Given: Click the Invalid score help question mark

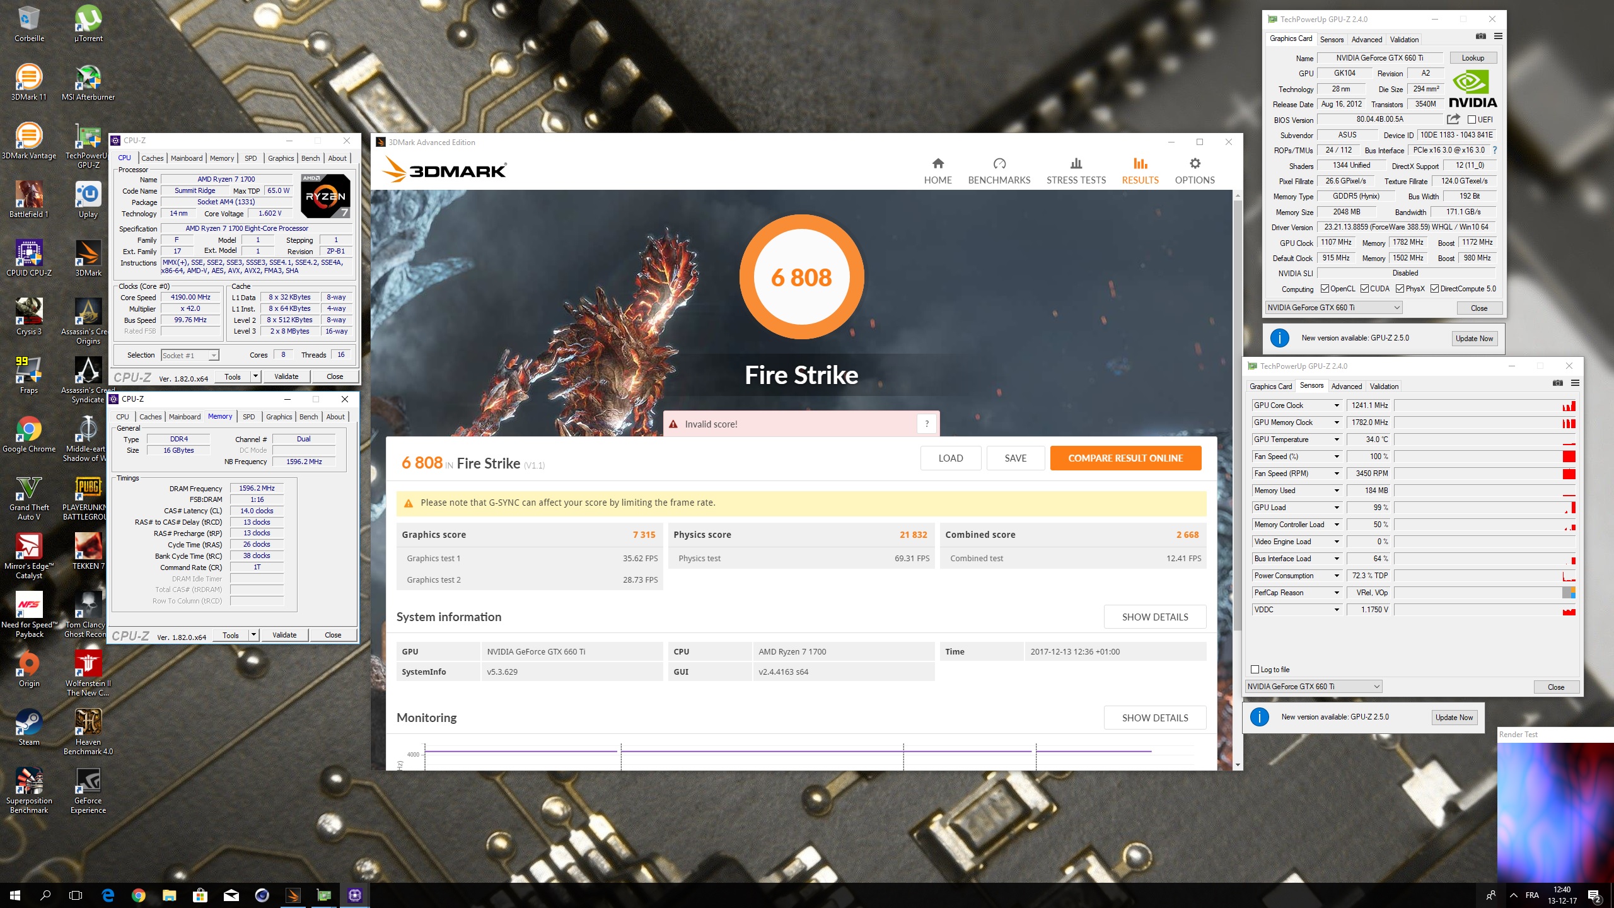Looking at the screenshot, I should [927, 424].
